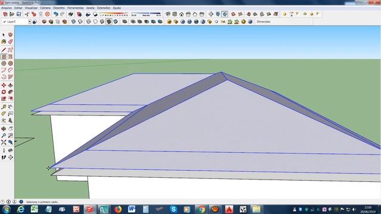381x214 pixels.
Task: Save the model with floppy icon
Action: coord(18,14)
